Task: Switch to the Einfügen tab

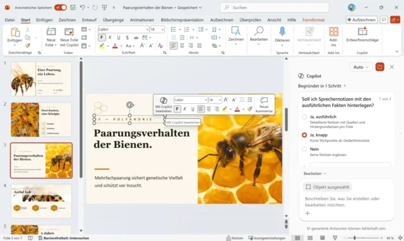Action: [x=44, y=20]
